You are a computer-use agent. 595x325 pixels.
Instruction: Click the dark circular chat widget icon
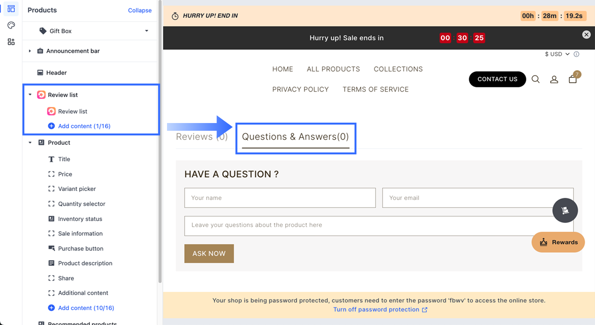coord(565,210)
